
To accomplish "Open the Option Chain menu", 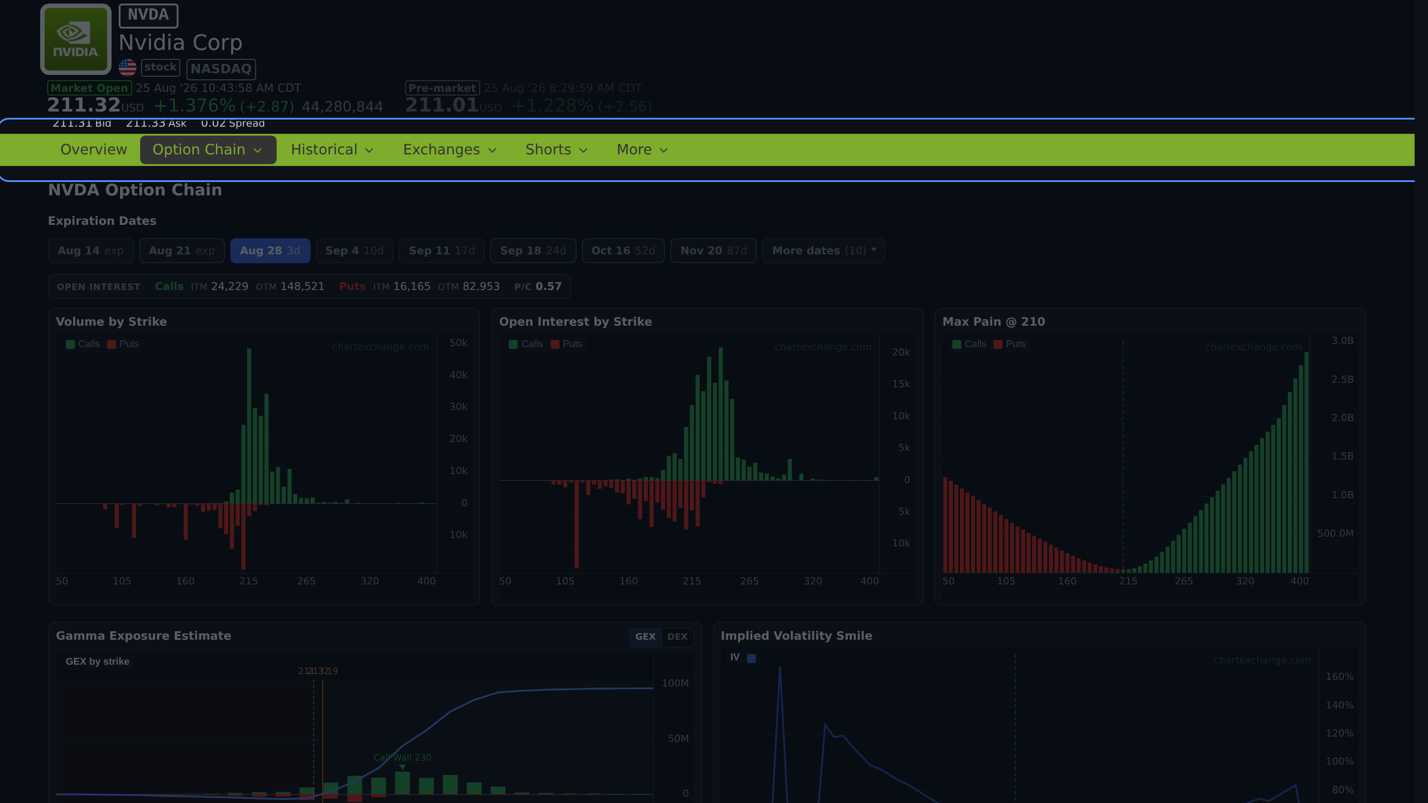I will 208,149.
